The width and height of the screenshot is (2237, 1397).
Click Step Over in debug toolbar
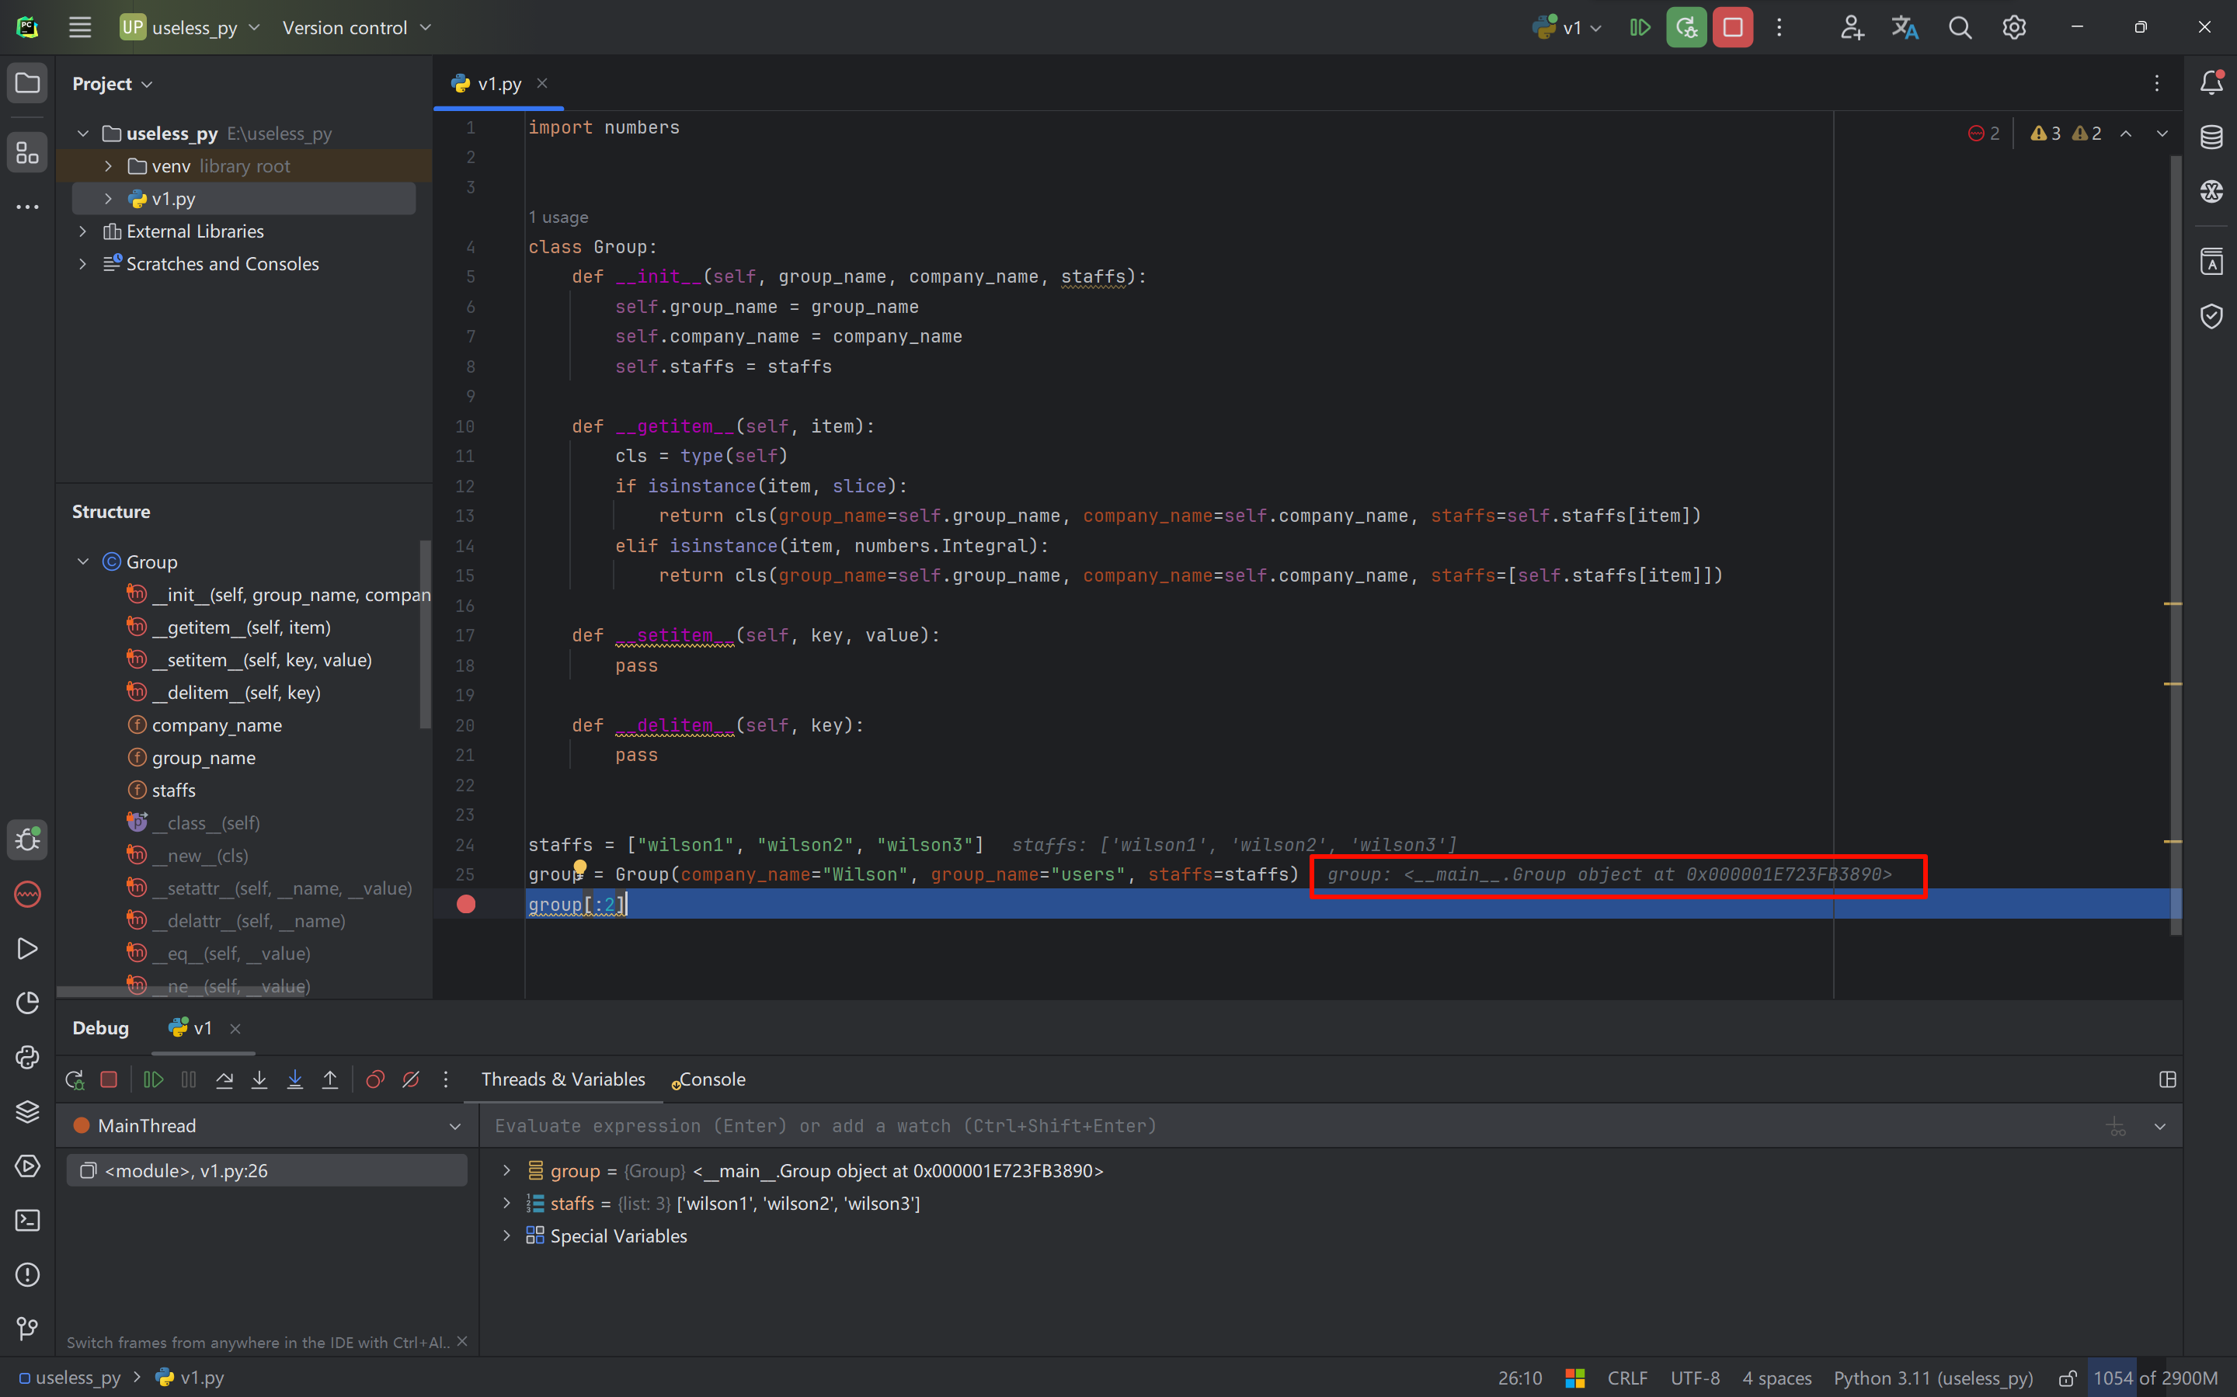[x=224, y=1079]
